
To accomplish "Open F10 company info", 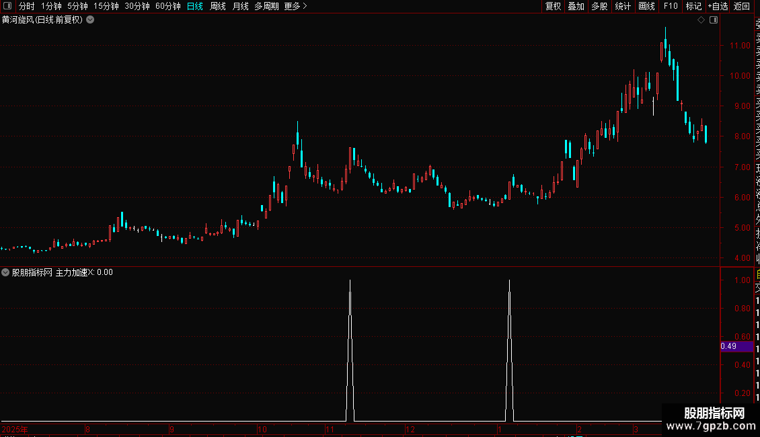I will pyautogui.click(x=671, y=6).
